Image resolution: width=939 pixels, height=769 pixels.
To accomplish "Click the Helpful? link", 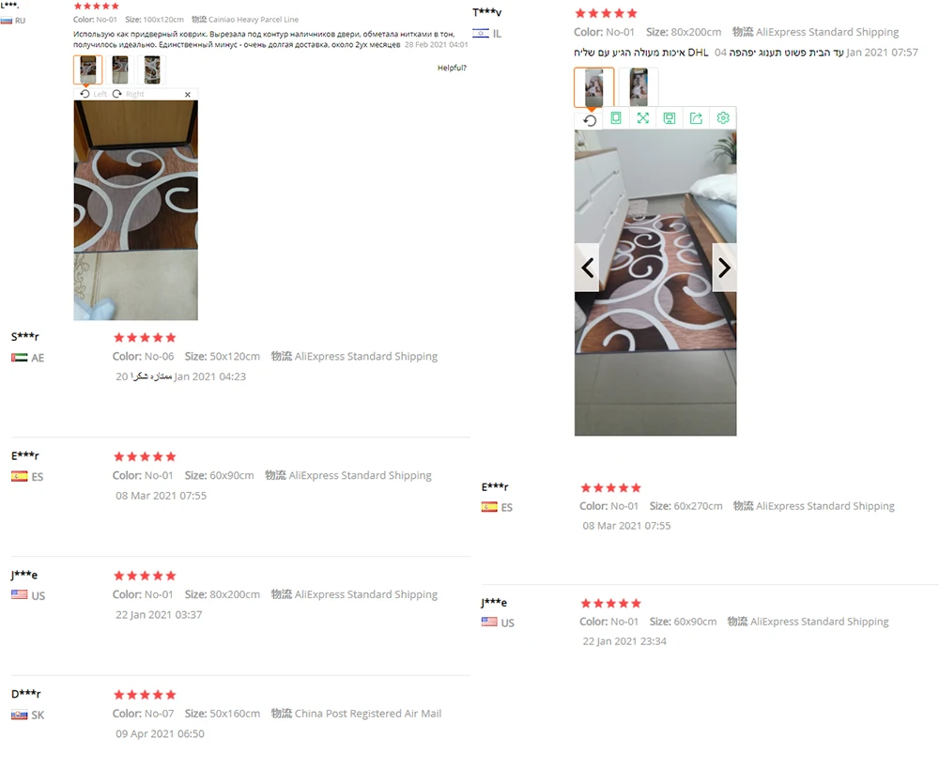I will point(452,68).
